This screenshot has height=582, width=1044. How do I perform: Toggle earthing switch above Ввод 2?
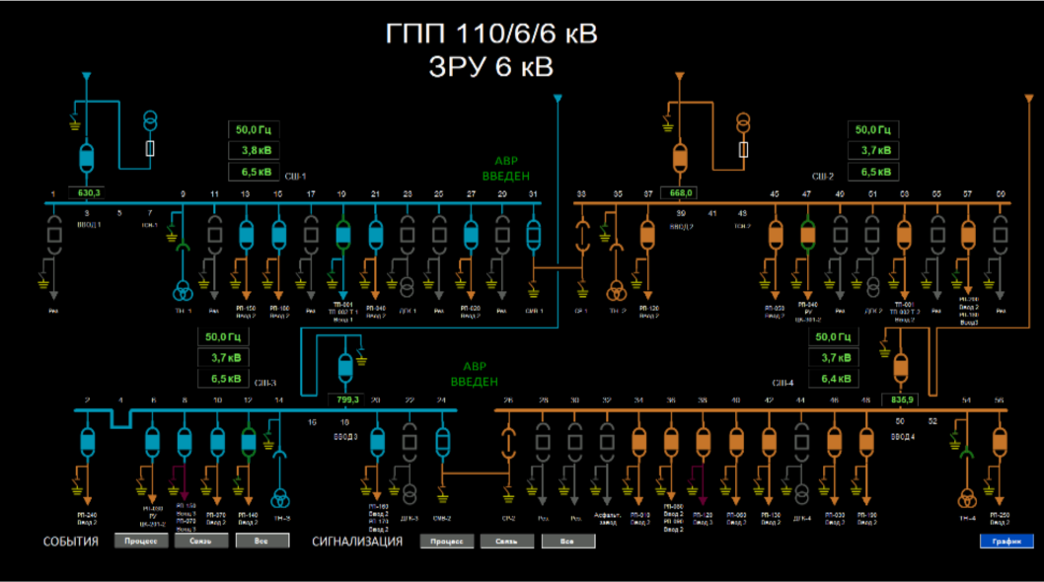tap(668, 123)
